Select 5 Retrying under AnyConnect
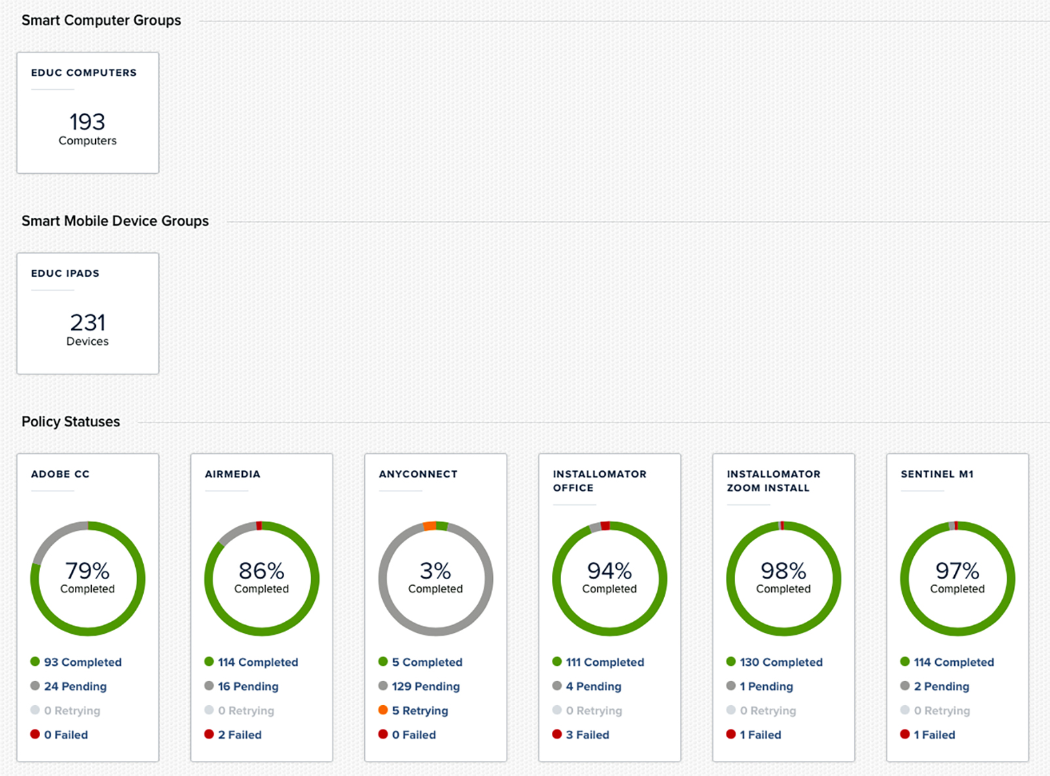Viewport: 1050px width, 776px height. pyautogui.click(x=413, y=710)
